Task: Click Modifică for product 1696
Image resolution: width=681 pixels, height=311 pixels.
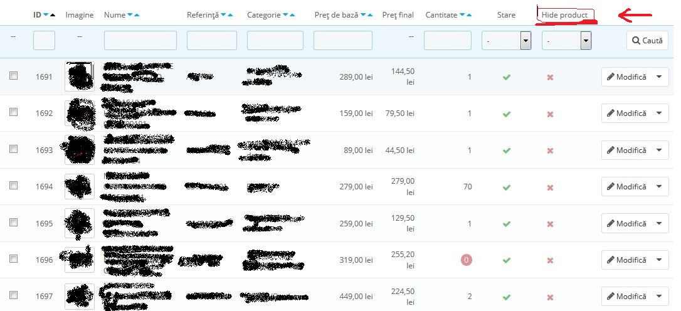Action: tap(626, 260)
